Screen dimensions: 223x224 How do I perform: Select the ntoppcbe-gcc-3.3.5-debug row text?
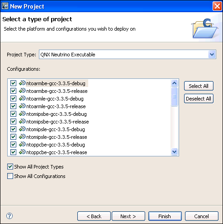click(56, 145)
